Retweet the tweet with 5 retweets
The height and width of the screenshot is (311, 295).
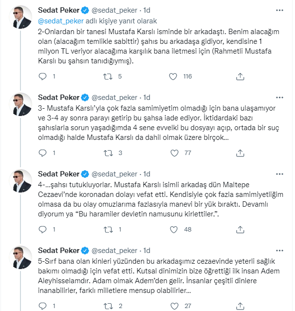click(x=108, y=77)
